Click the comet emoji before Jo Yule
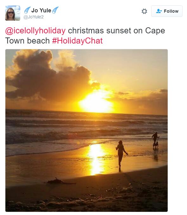The width and height of the screenshot is (187, 215). pyautogui.click(x=27, y=10)
